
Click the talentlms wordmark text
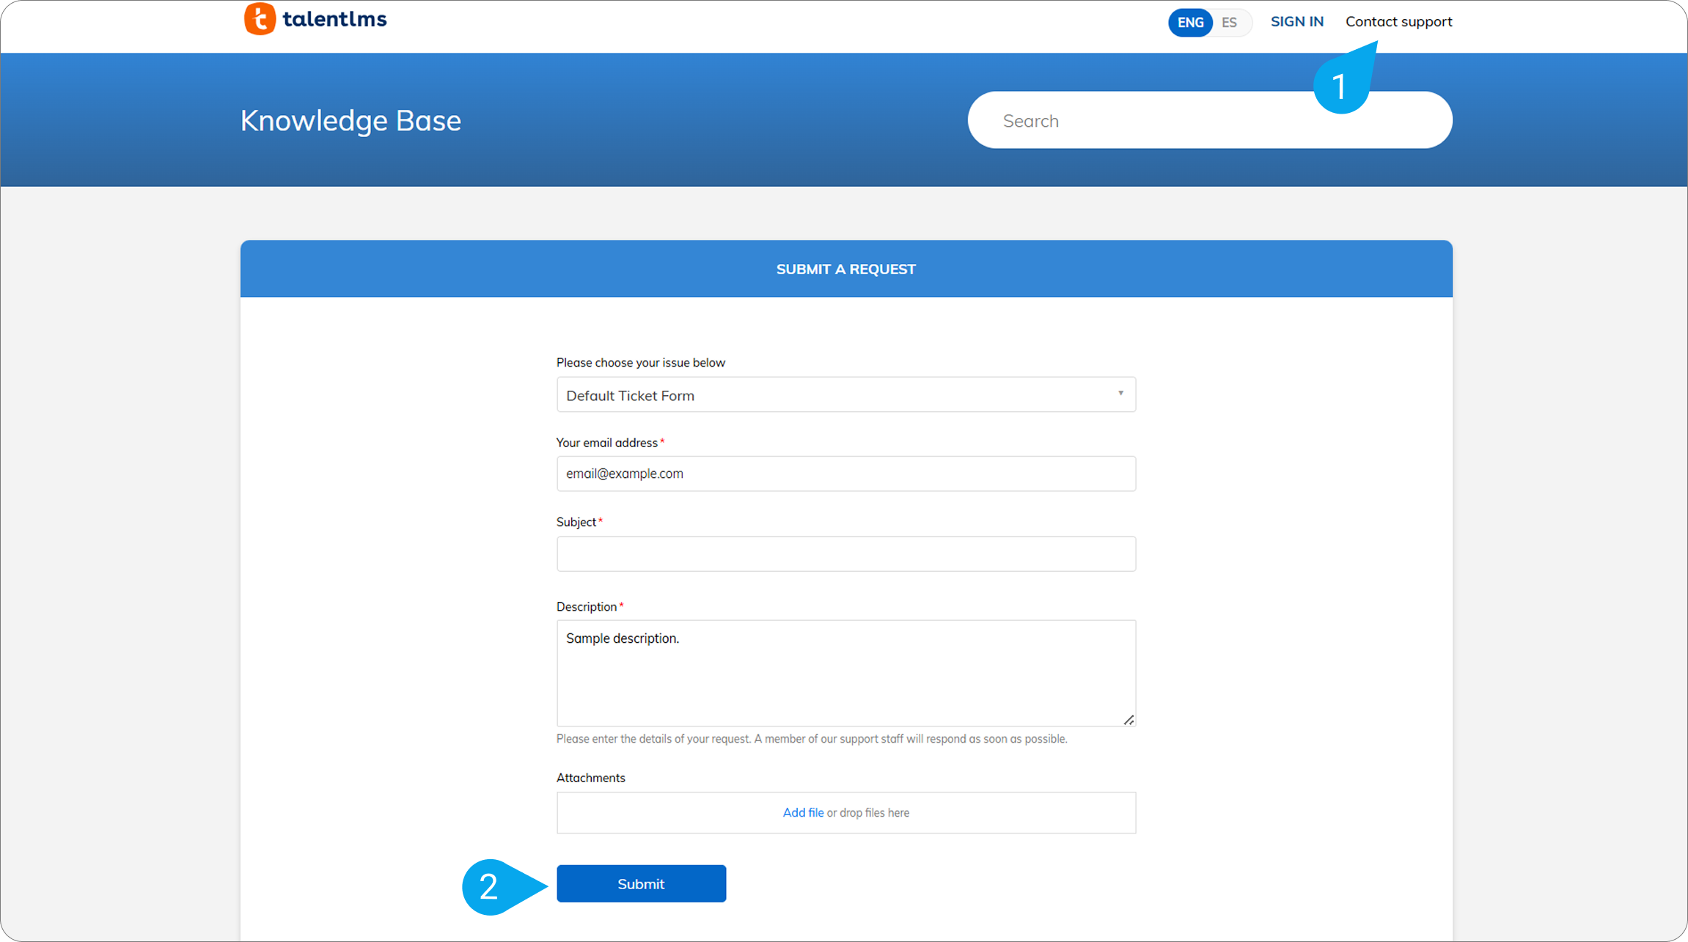click(334, 20)
